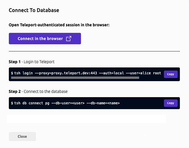This screenshot has height=148, width=189.
Task: Click the "Open Teleport-authenticated session" instruction text
Action: 59,25
